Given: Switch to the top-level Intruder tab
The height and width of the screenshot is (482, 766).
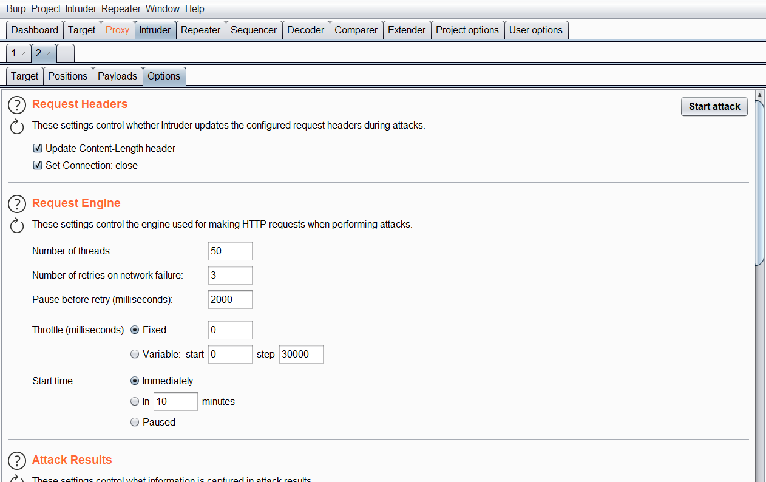Looking at the screenshot, I should pyautogui.click(x=155, y=30).
